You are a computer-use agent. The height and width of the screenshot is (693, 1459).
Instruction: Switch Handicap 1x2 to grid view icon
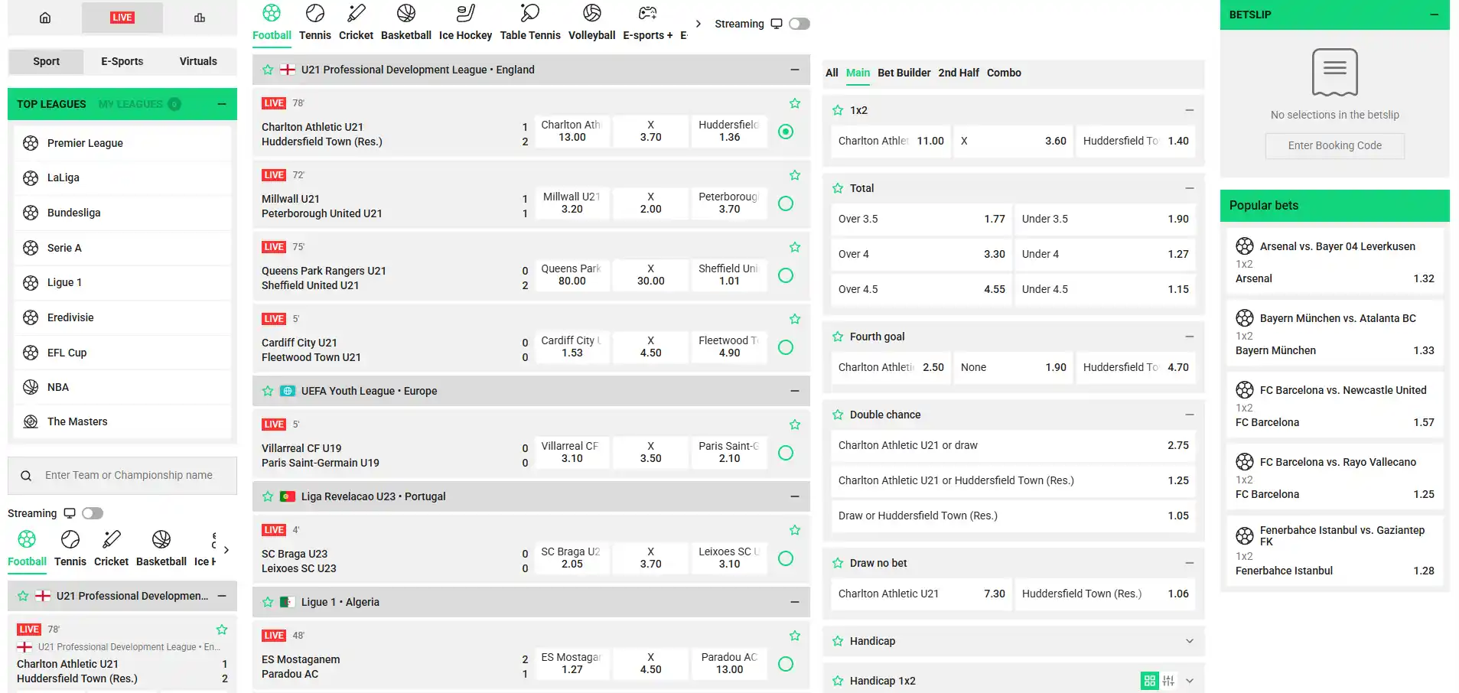click(x=1149, y=681)
